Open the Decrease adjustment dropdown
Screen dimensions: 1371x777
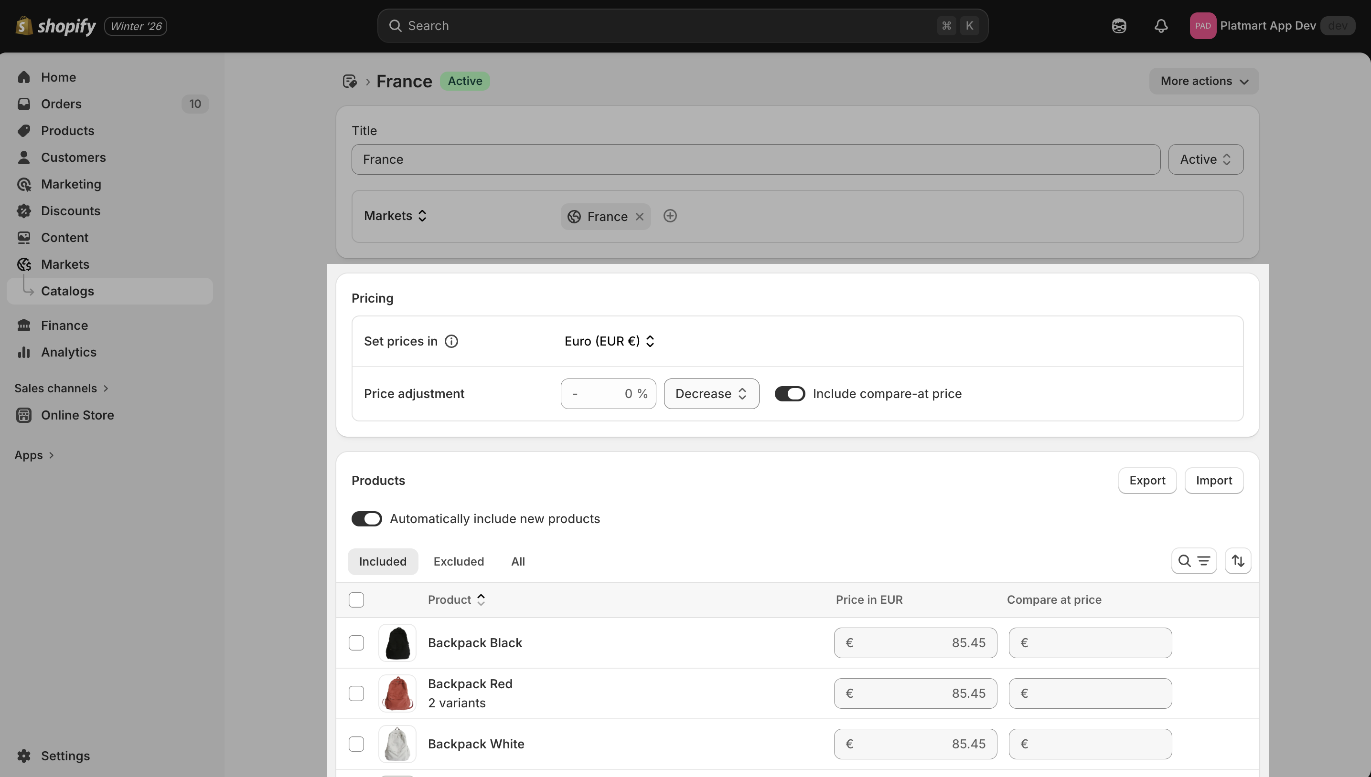click(x=711, y=394)
